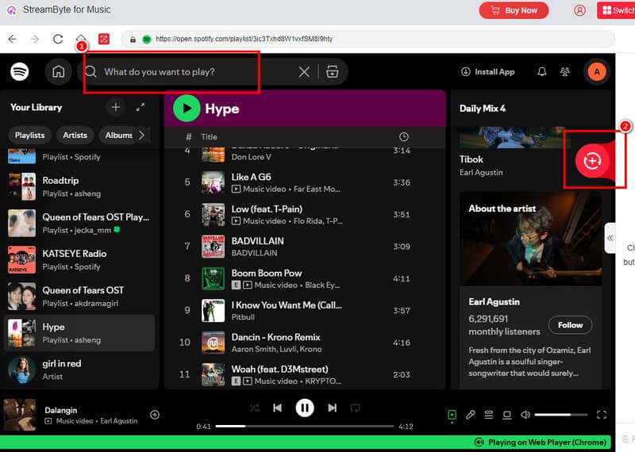Select track Dancin - Krono Remix

point(305,343)
